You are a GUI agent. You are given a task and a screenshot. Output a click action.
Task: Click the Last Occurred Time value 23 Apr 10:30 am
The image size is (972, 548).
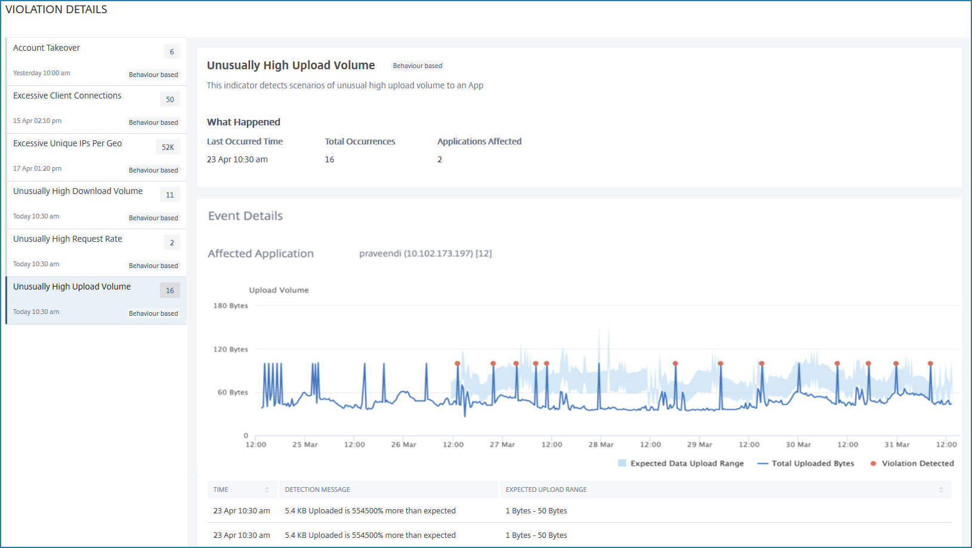point(237,159)
